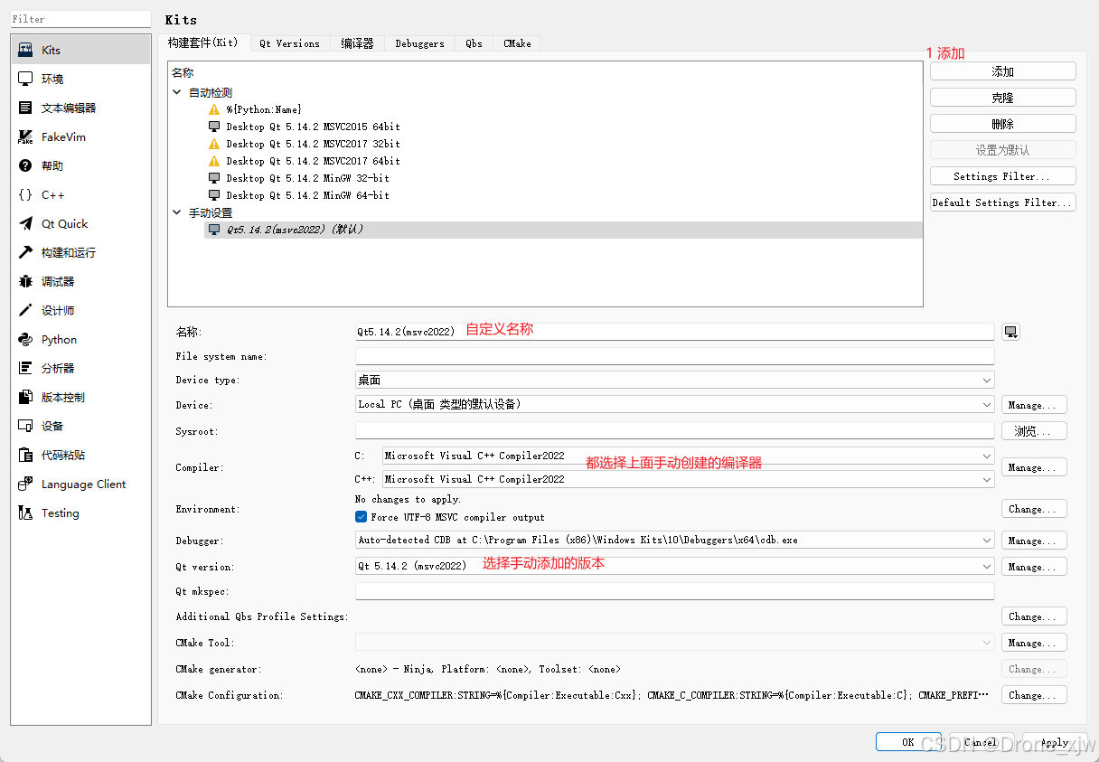This screenshot has height=762, width=1099.
Task: Open the C++ braces icon category
Action: (x=25, y=195)
